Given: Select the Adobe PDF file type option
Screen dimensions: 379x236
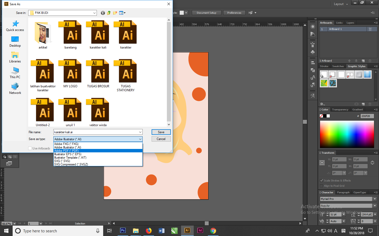Looking at the screenshot, I should 66,151.
